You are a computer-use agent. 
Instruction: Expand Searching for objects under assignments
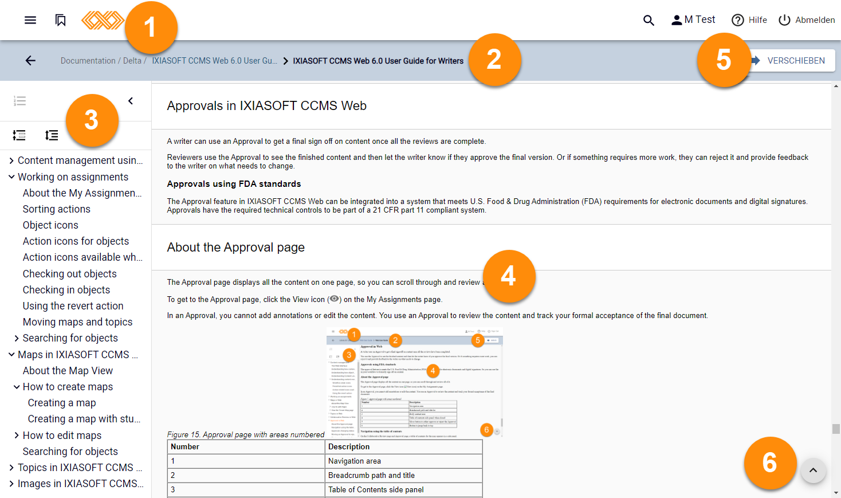click(17, 338)
